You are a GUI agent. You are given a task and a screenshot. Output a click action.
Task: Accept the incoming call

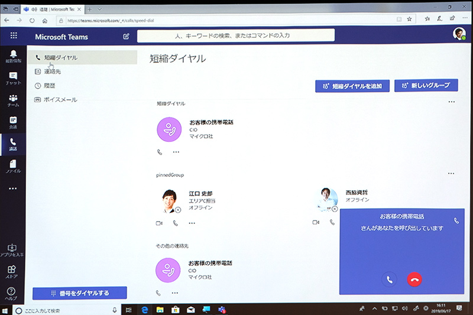click(x=390, y=280)
